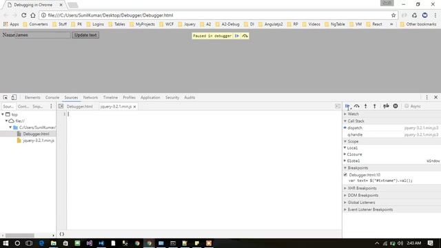This screenshot has height=248, width=441.
Task: Open File Explorer from taskbar
Action: click(x=54, y=243)
